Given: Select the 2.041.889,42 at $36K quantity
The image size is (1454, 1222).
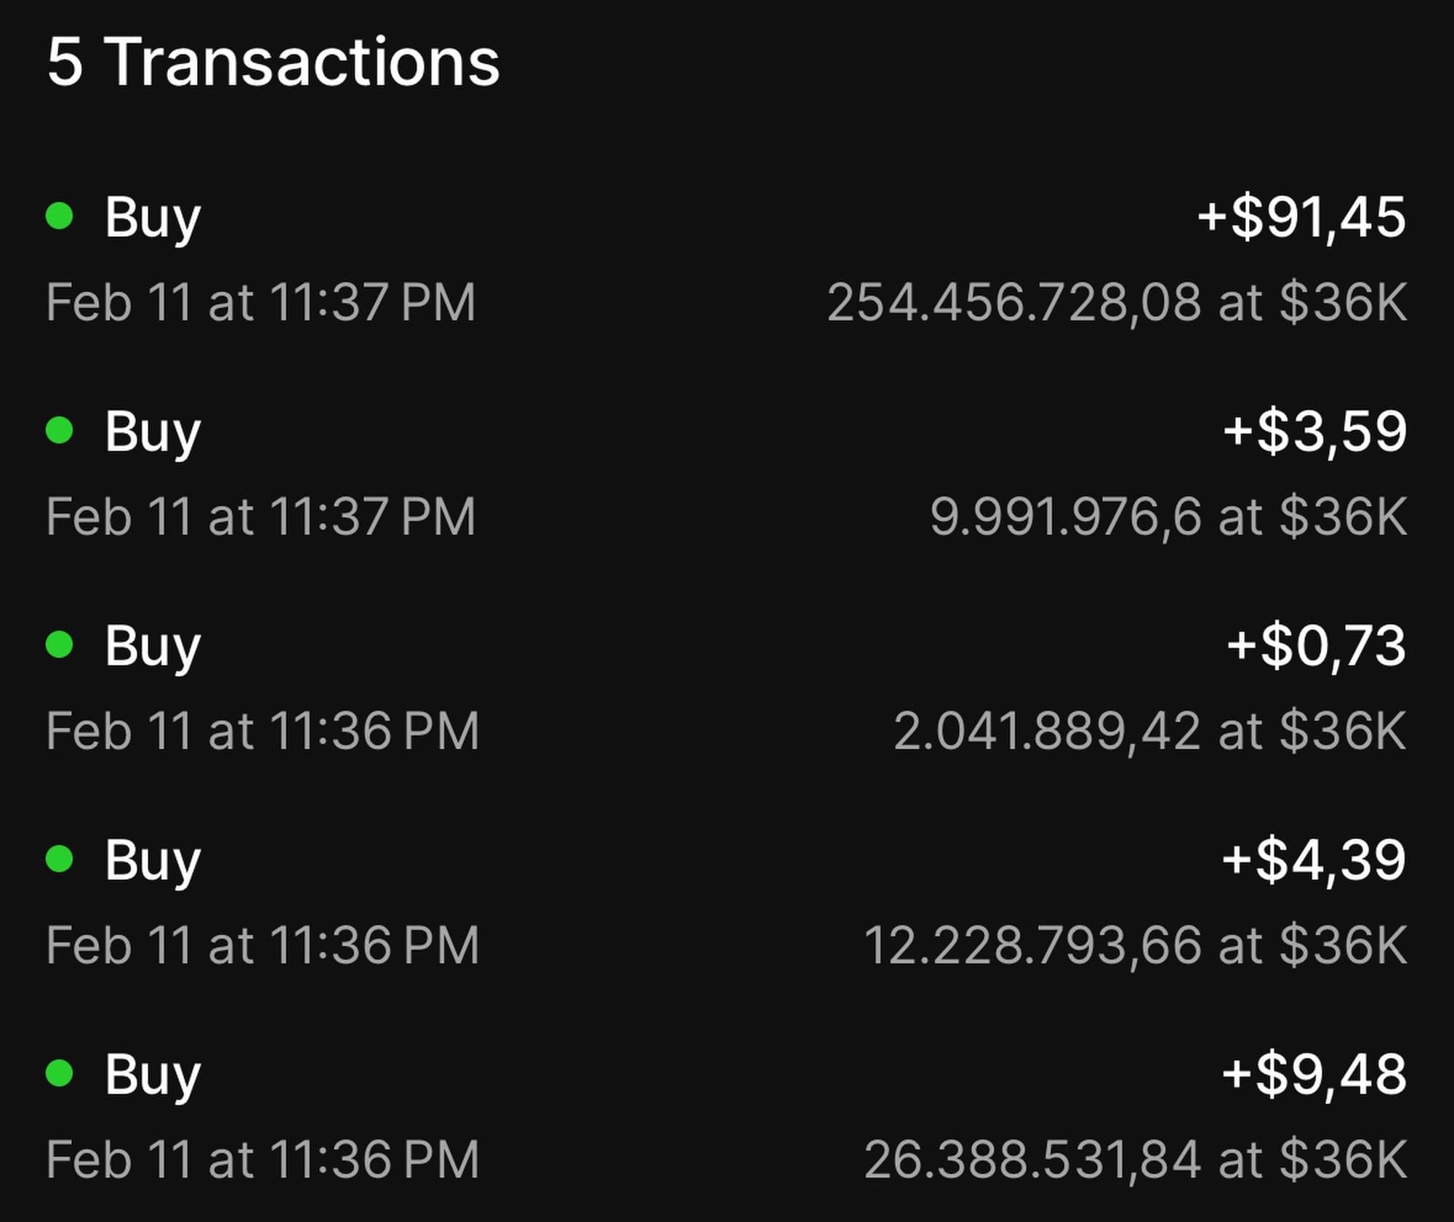Looking at the screenshot, I should 1150,731.
